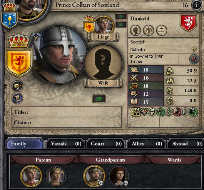The image size is (204, 190).
Task: Select the green snake trait icon
Action: (x=169, y=112)
